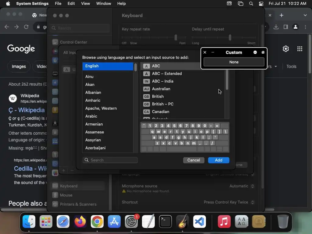The width and height of the screenshot is (312, 234).
Task: Open Visual Studio Code from Dock
Action: (x=200, y=222)
